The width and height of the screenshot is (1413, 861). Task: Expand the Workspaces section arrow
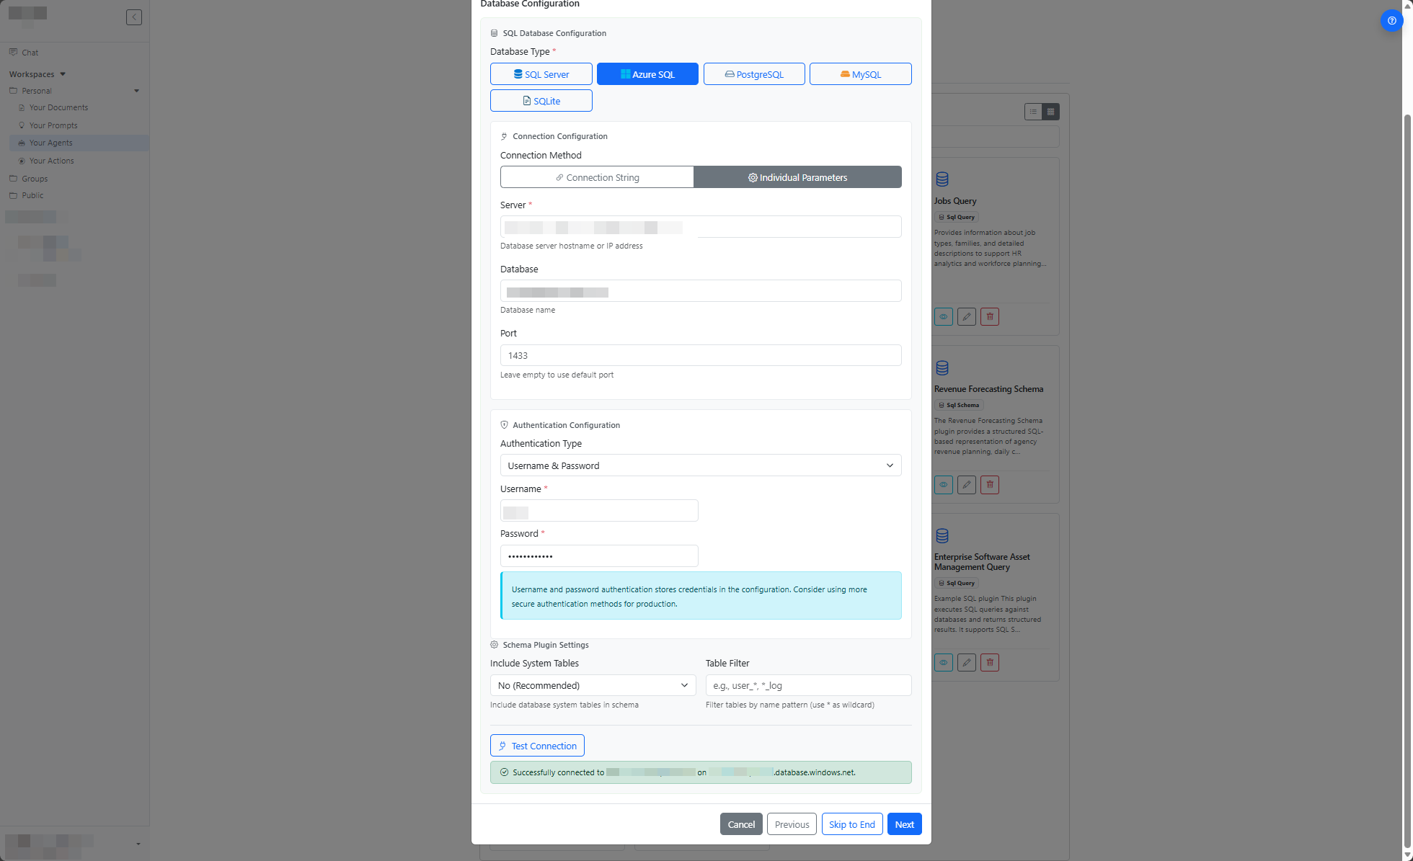click(63, 74)
